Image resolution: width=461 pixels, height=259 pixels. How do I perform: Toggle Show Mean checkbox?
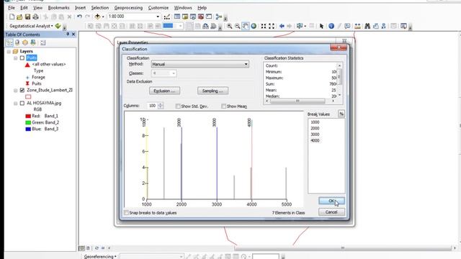click(224, 106)
